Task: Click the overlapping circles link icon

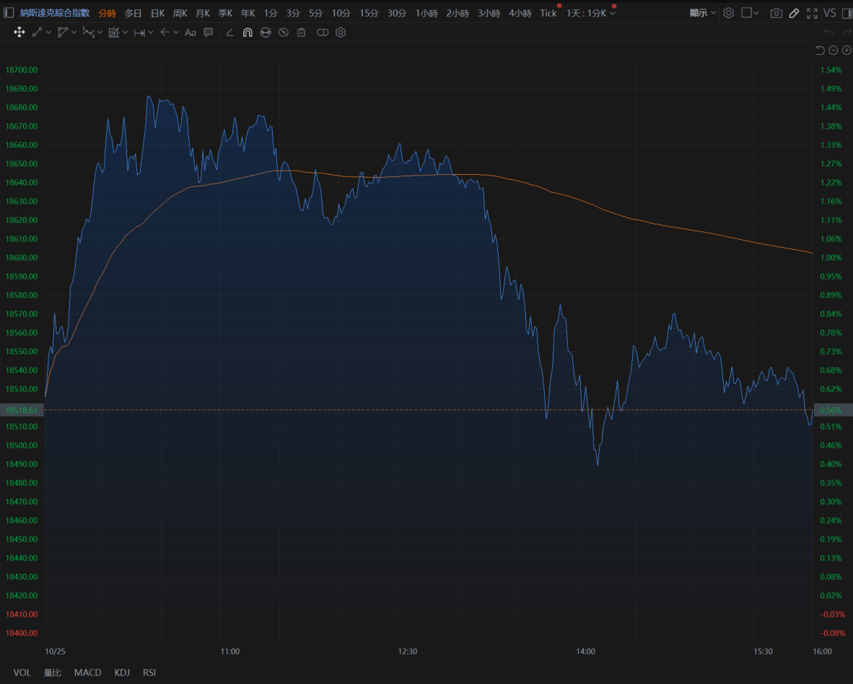Action: click(323, 33)
